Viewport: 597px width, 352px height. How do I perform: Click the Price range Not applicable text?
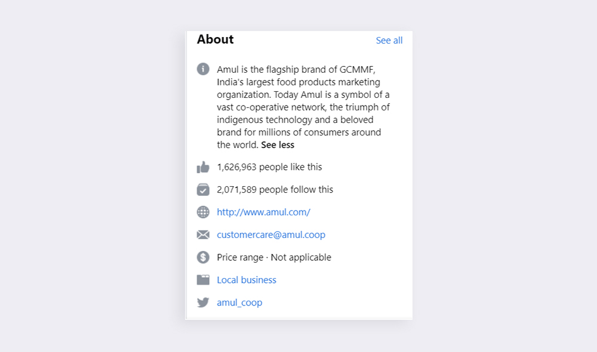pos(274,257)
